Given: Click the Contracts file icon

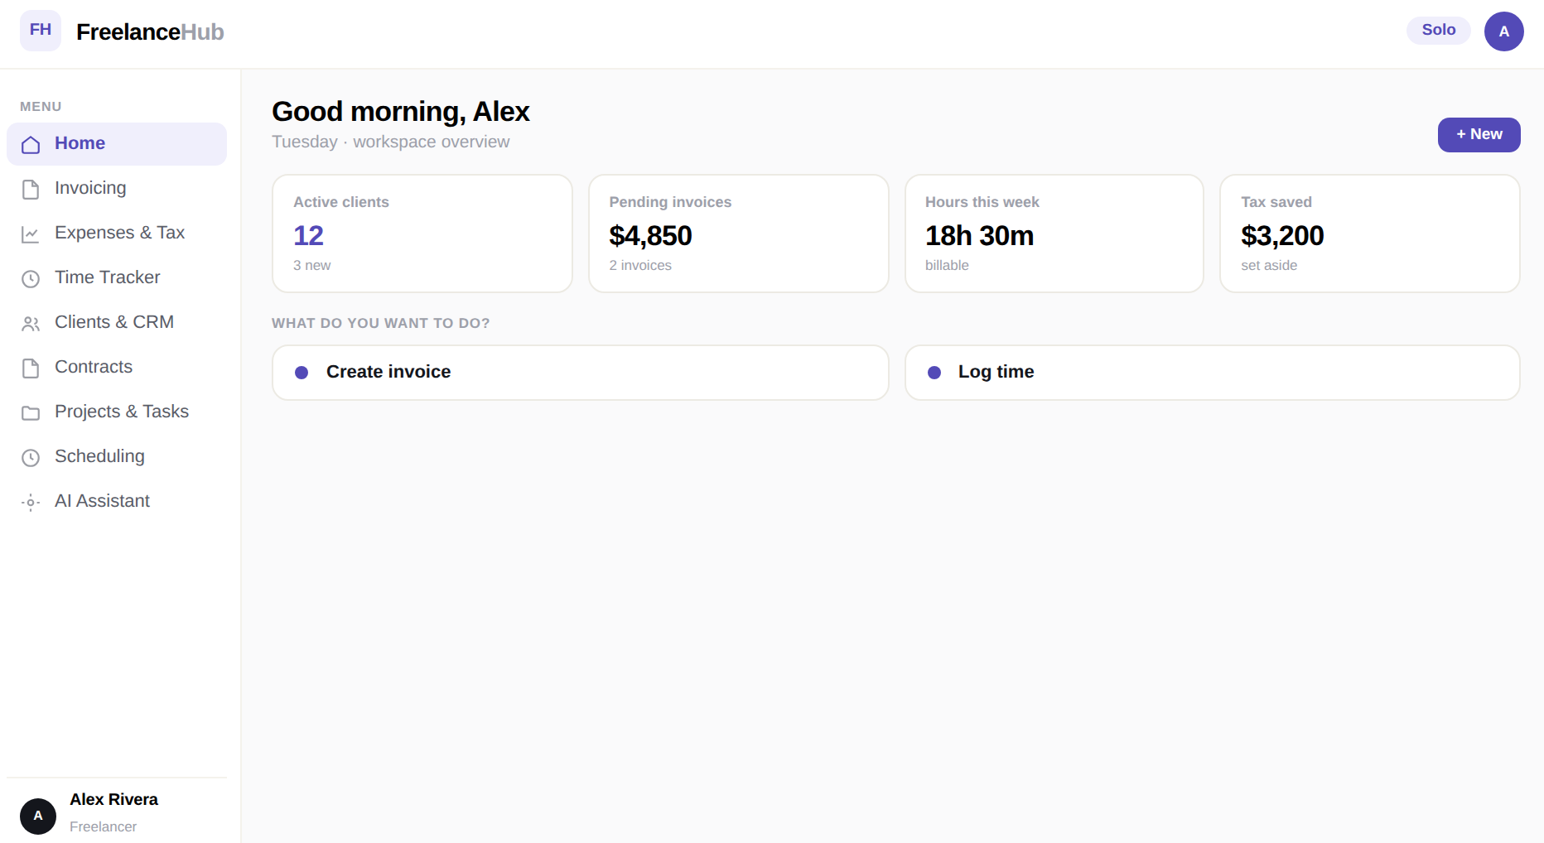Looking at the screenshot, I should [x=31, y=369].
